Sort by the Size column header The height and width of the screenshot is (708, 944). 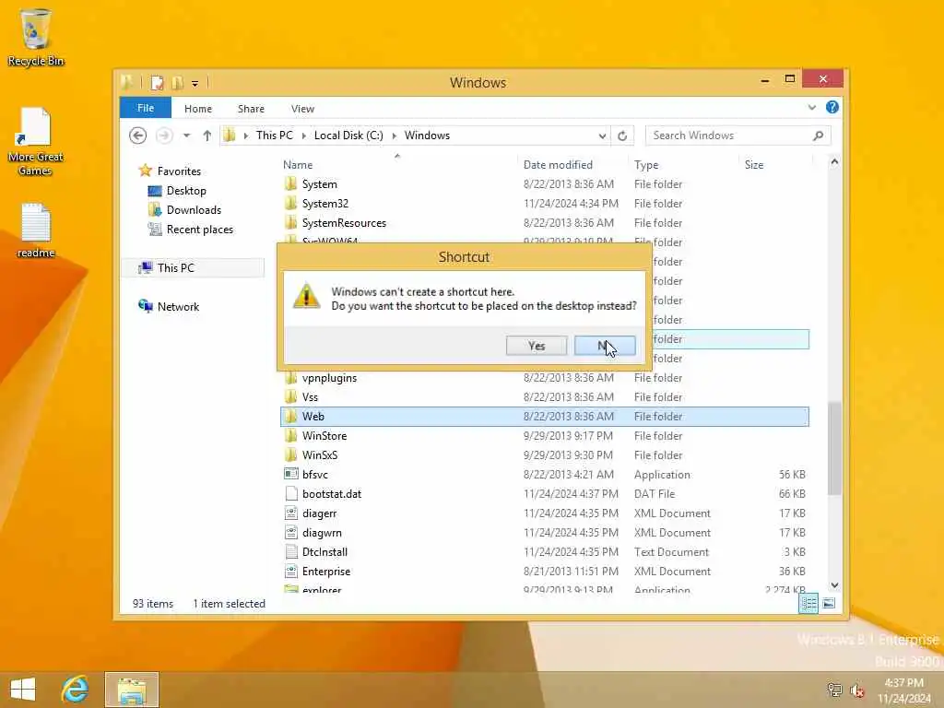754,165
